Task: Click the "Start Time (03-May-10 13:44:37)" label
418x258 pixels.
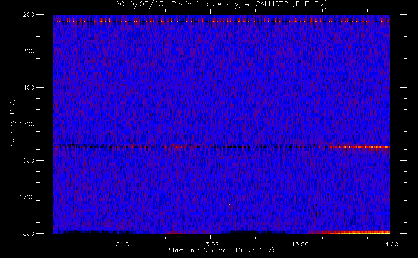Action: [221, 251]
